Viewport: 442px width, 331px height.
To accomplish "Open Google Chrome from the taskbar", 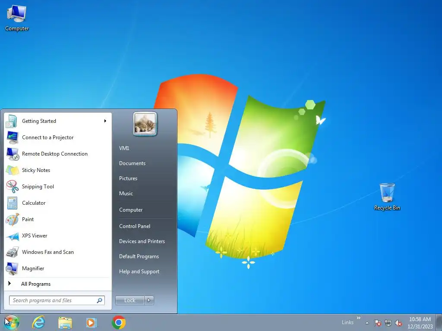I will click(x=119, y=322).
